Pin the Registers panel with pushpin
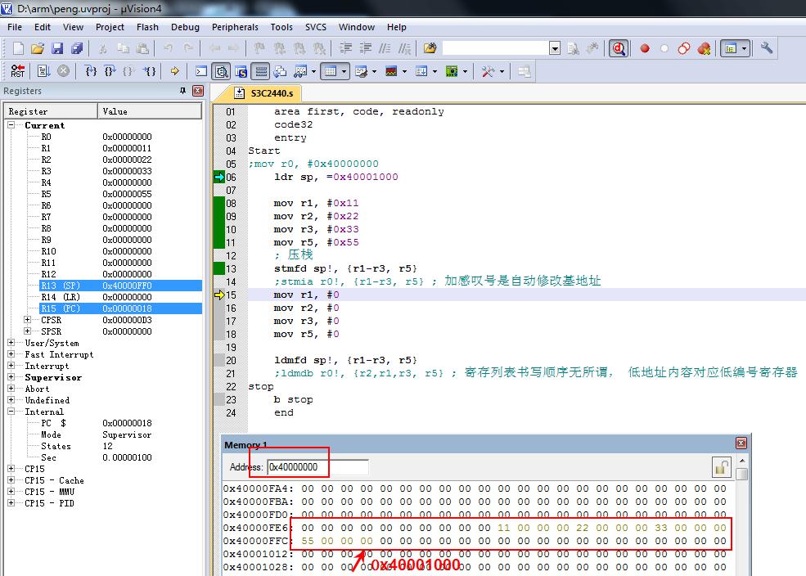806x576 pixels. pos(182,91)
